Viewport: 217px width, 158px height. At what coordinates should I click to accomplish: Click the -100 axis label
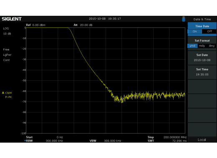pyautogui.click(x=23, y=133)
